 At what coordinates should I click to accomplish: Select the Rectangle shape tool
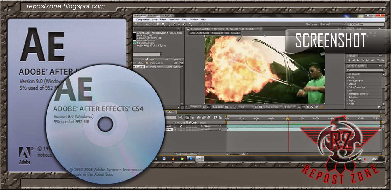coord(158,24)
